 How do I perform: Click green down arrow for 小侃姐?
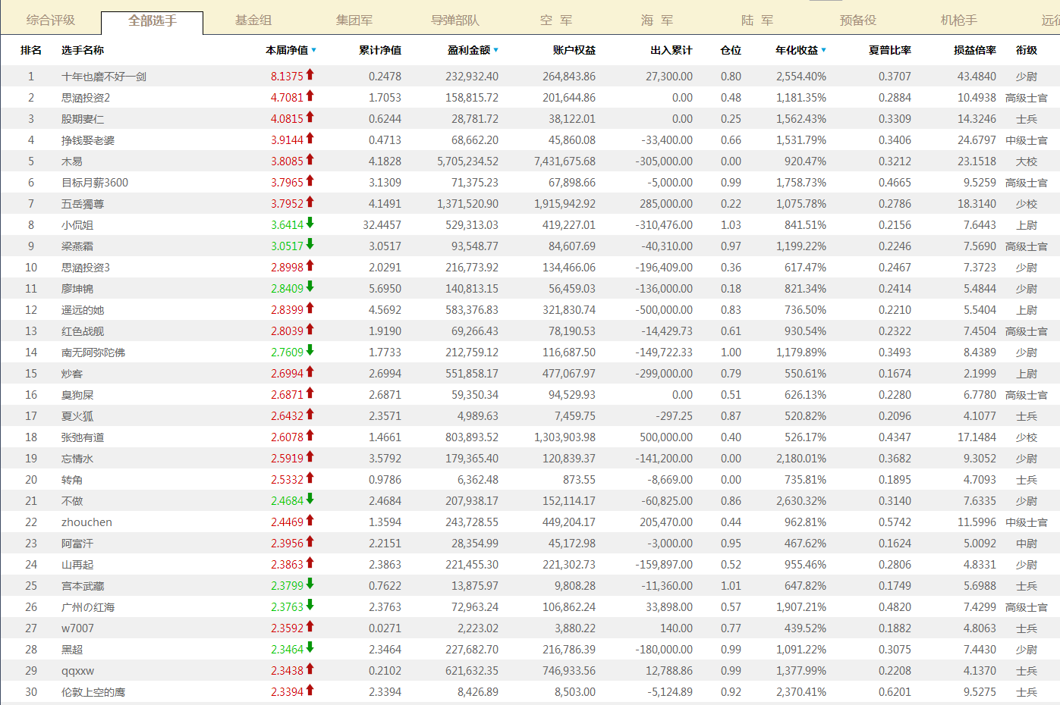[x=310, y=223]
